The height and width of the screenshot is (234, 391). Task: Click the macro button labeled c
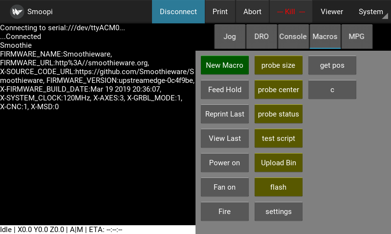332,90
